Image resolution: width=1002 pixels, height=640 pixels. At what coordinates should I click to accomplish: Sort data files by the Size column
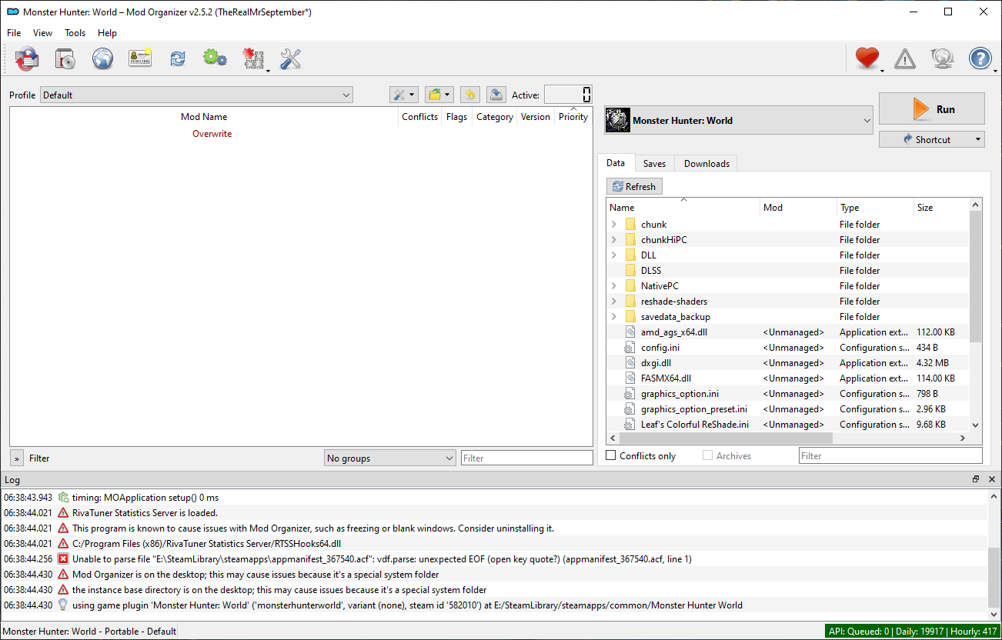[x=940, y=208]
